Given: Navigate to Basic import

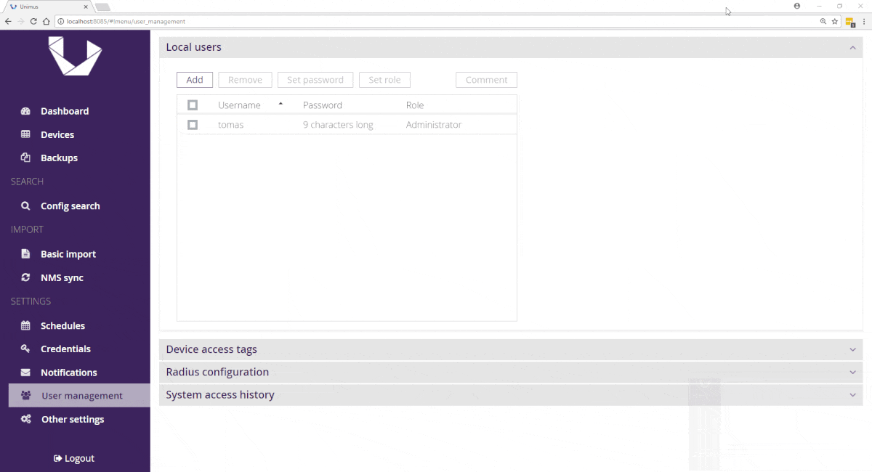Looking at the screenshot, I should 68,254.
